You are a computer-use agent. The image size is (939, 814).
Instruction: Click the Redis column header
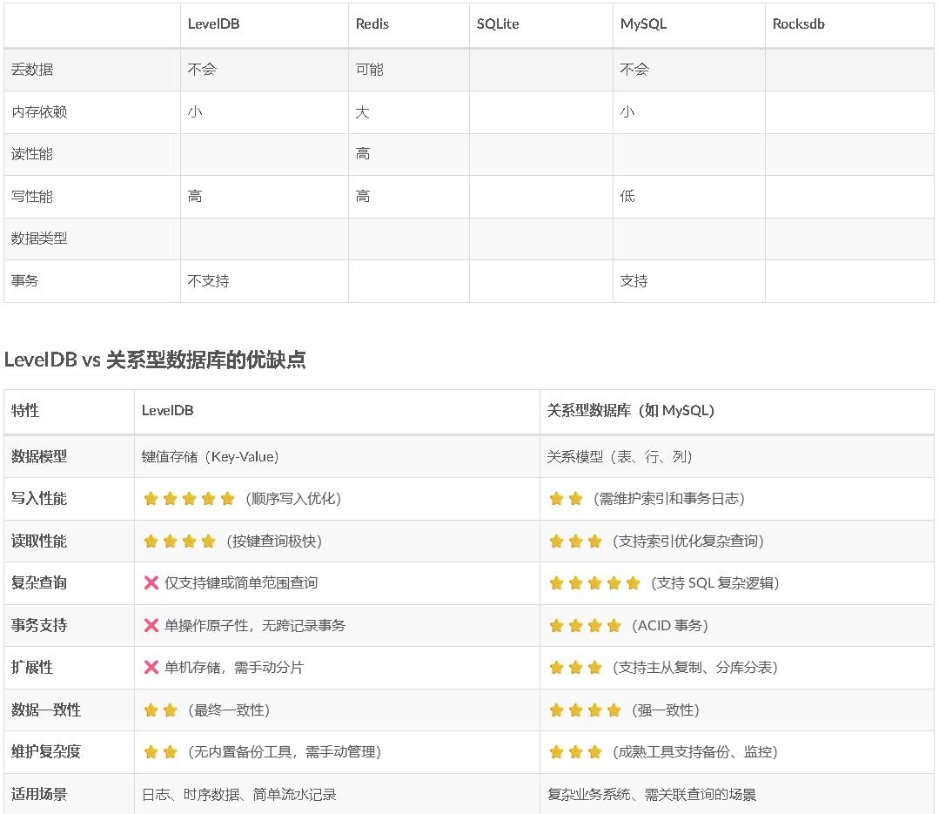tap(372, 24)
